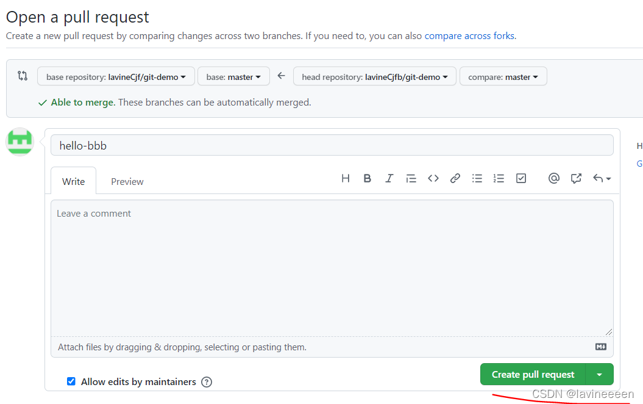Image resolution: width=643 pixels, height=404 pixels.
Task: Click the left arrow between base and head
Action: [282, 76]
